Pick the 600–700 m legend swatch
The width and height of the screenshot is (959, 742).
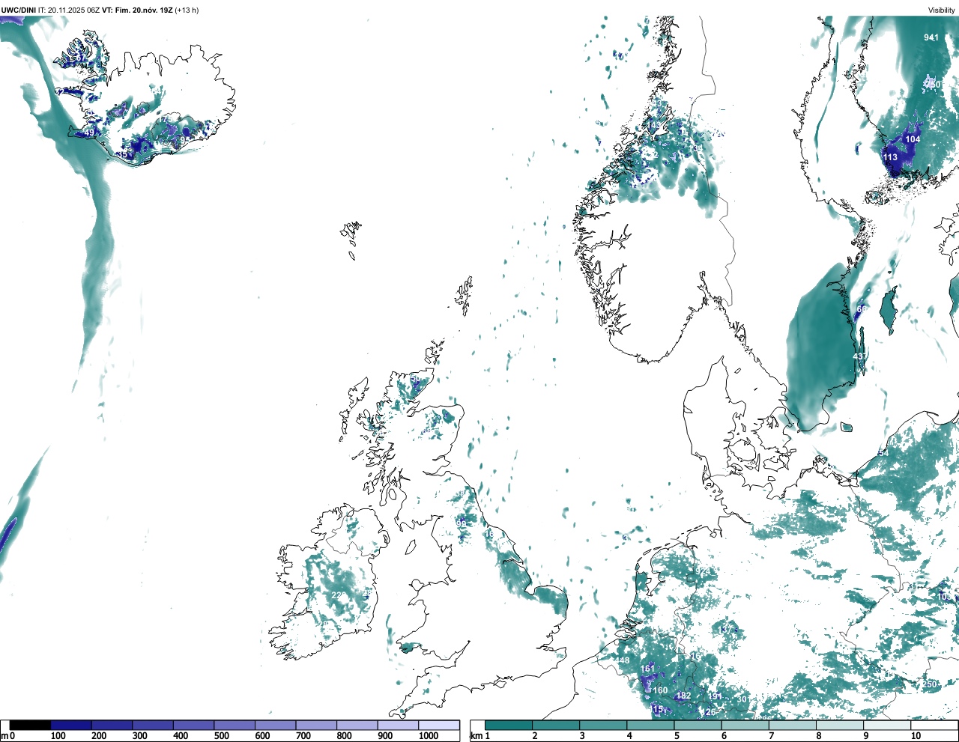click(276, 725)
